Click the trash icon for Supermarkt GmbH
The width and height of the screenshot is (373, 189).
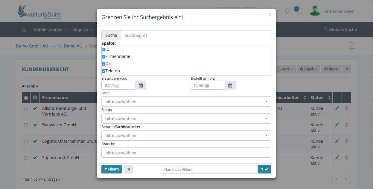pos(346,157)
